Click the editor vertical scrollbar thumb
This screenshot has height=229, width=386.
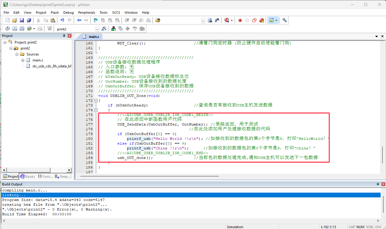pos(382,155)
